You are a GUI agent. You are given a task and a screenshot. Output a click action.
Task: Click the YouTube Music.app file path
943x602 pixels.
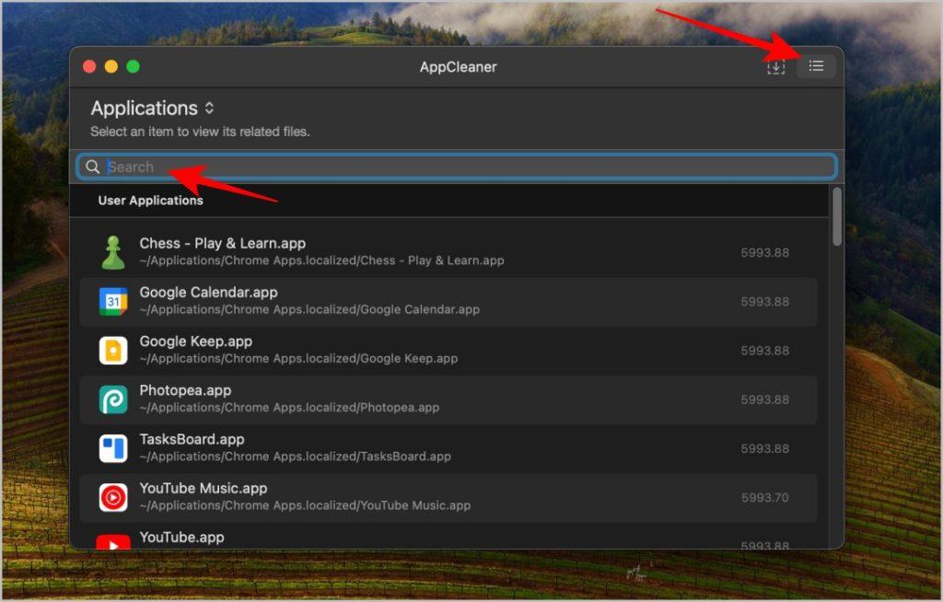coord(305,505)
